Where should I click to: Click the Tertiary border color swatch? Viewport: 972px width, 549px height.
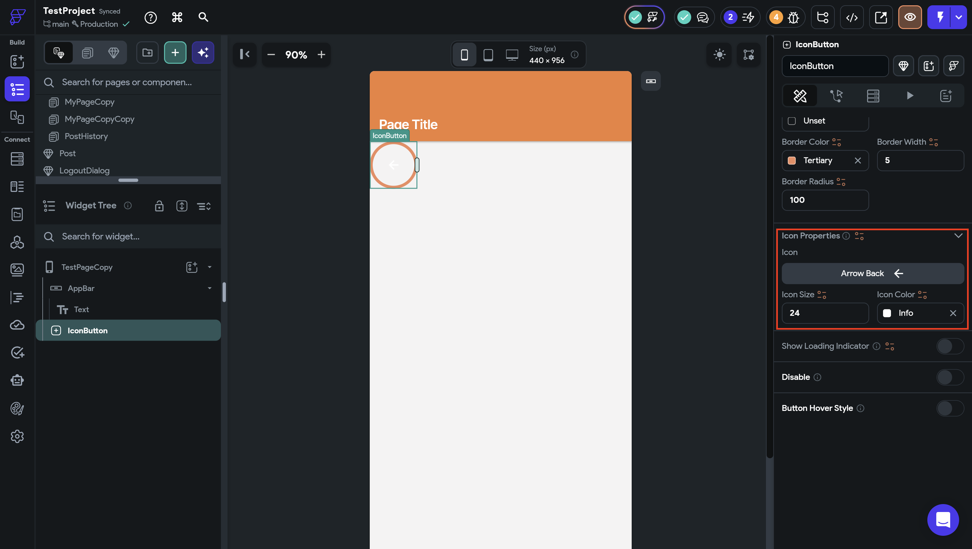[x=791, y=161]
